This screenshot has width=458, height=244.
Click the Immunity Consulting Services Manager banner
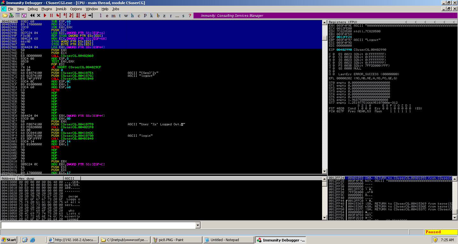pyautogui.click(x=232, y=16)
